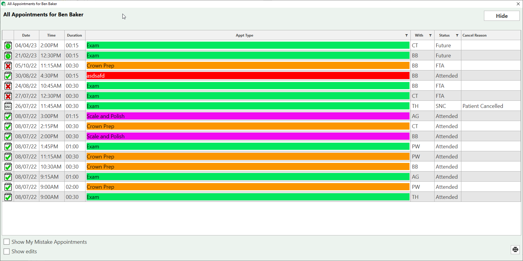Click attended checkmark icon for 30/08/22 appointment

(8, 76)
